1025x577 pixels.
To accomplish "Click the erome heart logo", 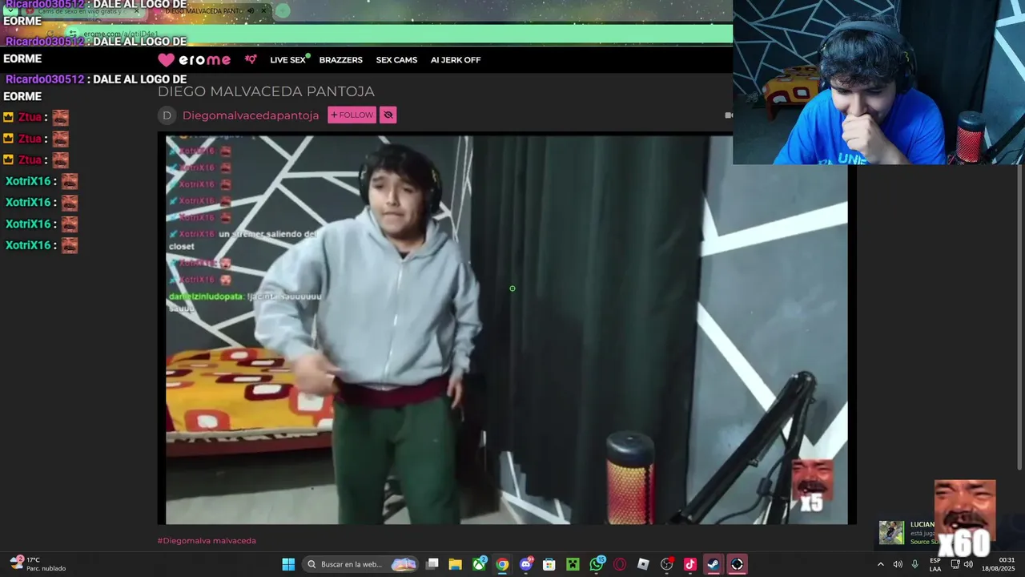I will (194, 59).
